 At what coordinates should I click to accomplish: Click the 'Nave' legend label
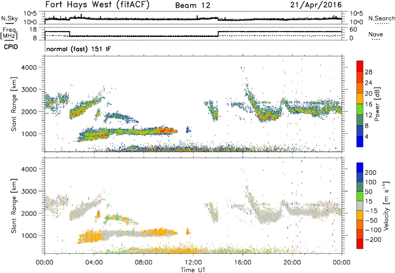click(376, 34)
